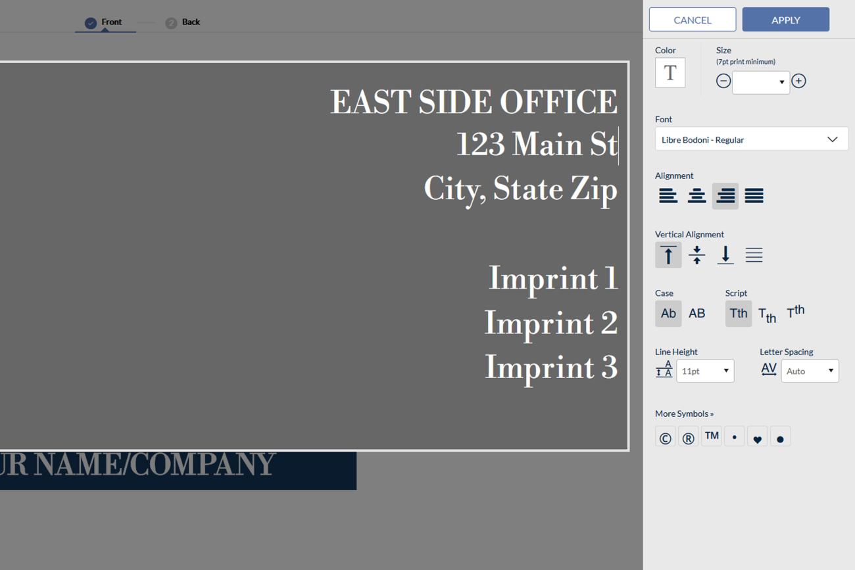Set vertical alignment to bottom

tap(725, 255)
